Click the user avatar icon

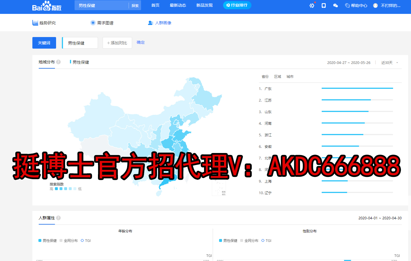point(375,5)
